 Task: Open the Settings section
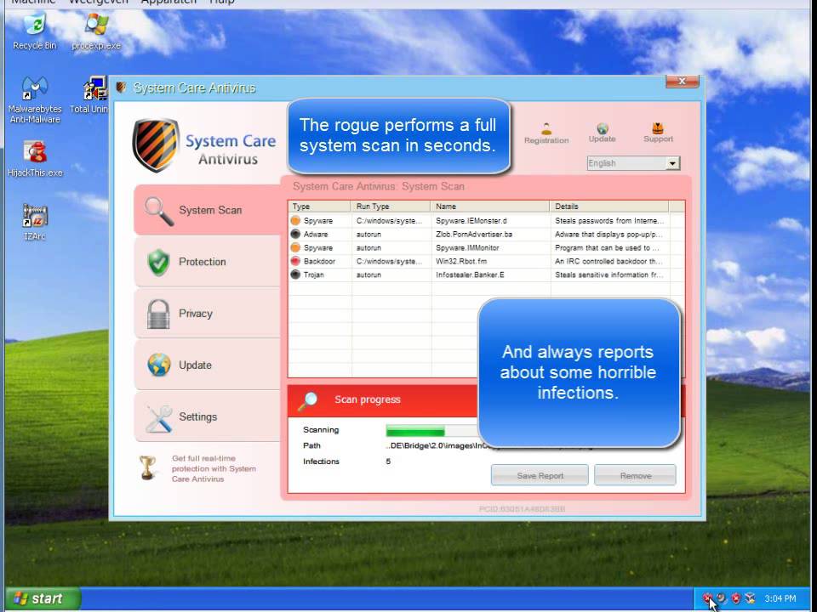[x=207, y=416]
